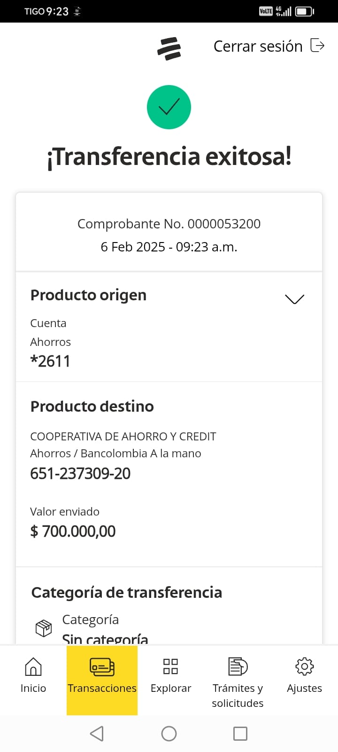Tap the Ajustes gear icon
This screenshot has width=338, height=752.
click(304, 666)
